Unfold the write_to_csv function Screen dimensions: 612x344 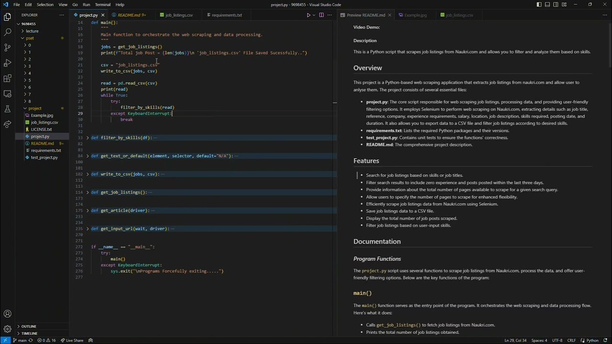tap(87, 174)
